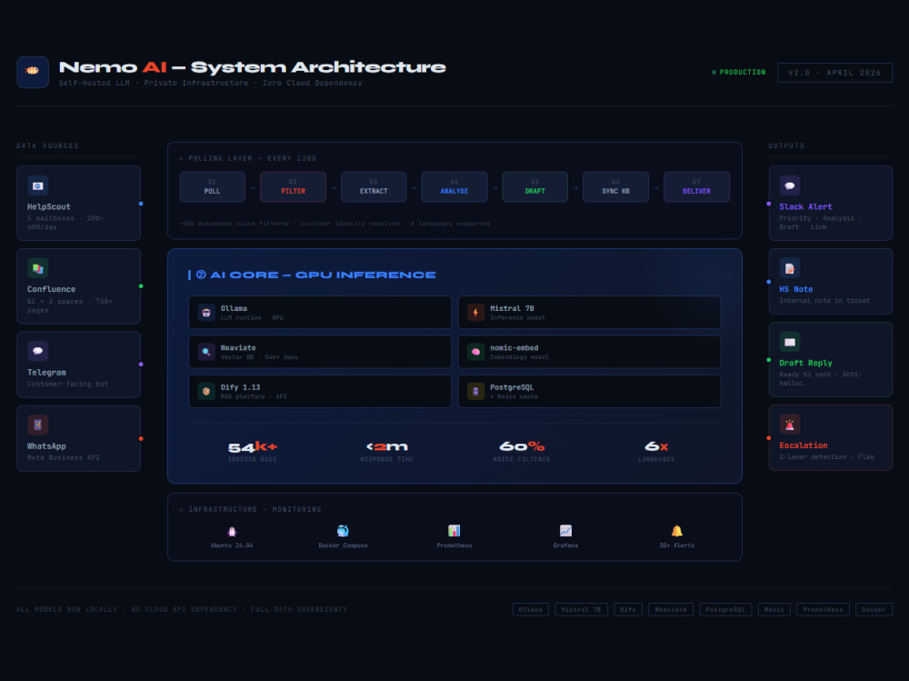
Task: Click the HS Note document icon
Action: (x=790, y=268)
